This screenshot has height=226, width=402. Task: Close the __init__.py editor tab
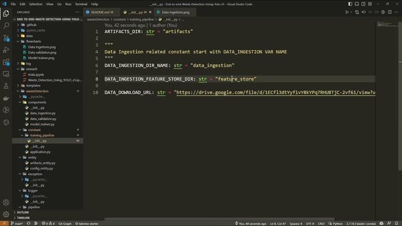tap(150, 12)
